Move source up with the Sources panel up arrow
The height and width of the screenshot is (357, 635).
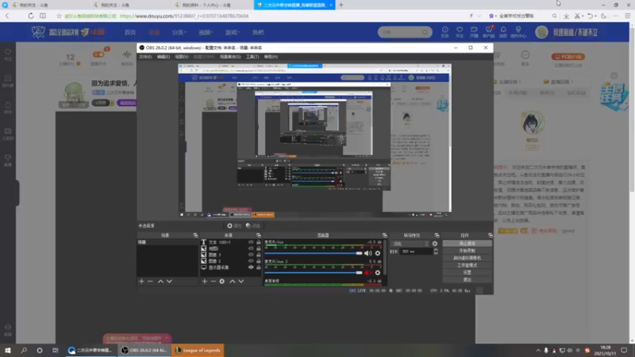(x=233, y=282)
